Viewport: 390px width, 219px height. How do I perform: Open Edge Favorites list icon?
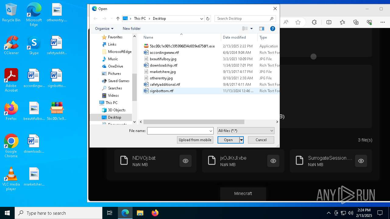coord(342,22)
